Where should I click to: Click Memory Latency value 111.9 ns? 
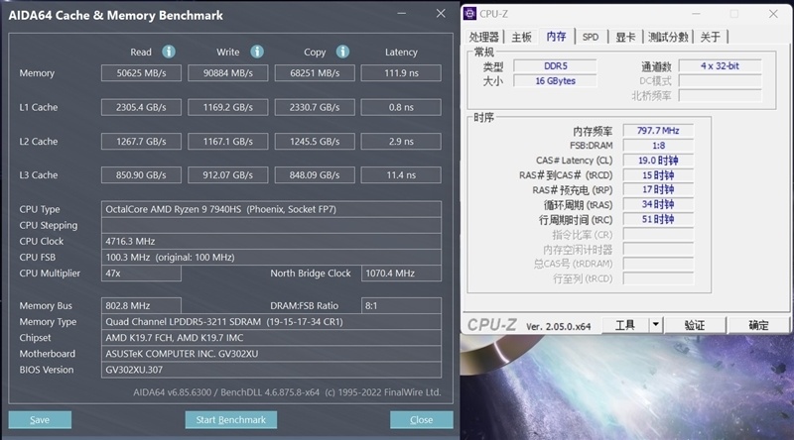coord(401,72)
